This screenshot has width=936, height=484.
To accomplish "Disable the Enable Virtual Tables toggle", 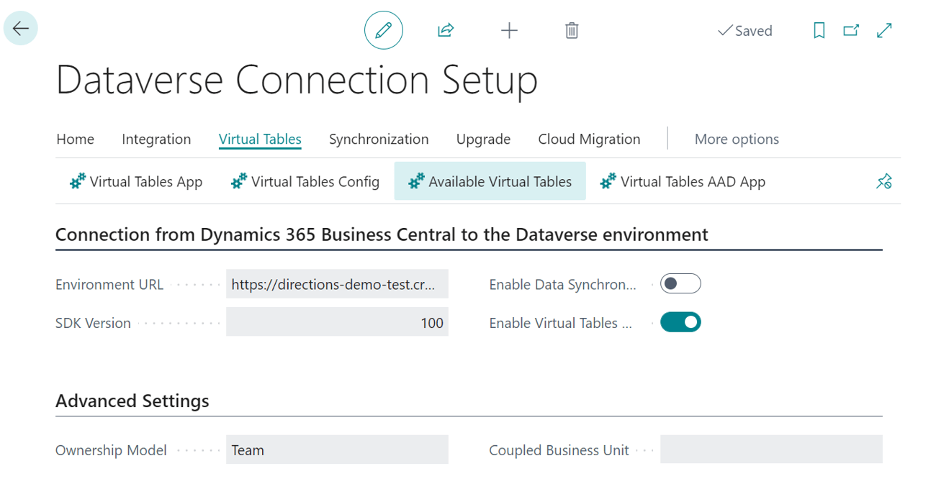I will (680, 321).
